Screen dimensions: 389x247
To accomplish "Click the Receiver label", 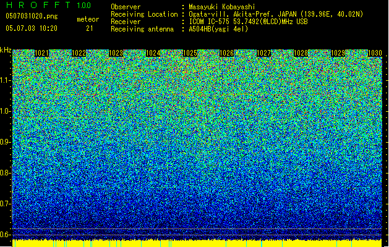I will (x=126, y=22).
